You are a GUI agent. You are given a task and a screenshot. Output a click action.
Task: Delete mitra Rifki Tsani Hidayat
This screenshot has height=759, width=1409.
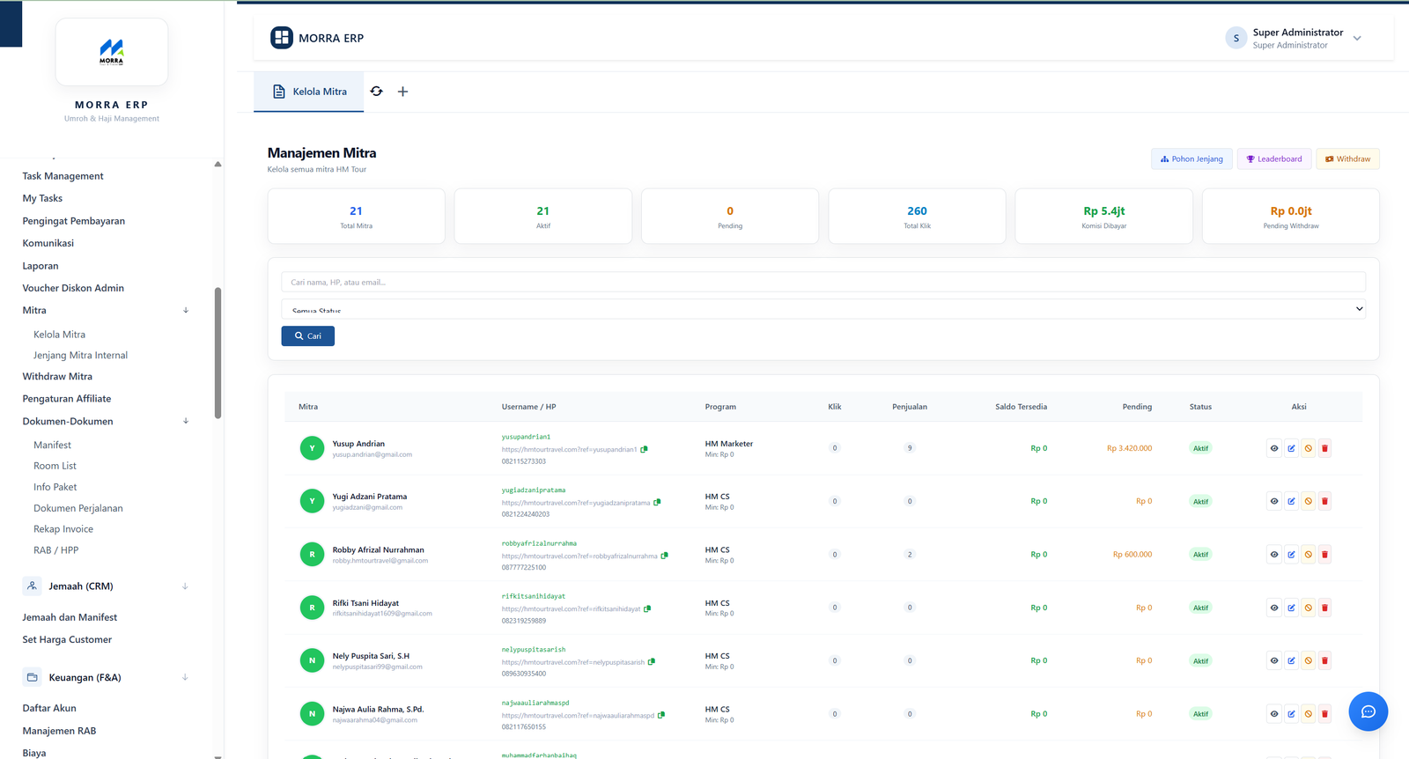[1324, 608]
